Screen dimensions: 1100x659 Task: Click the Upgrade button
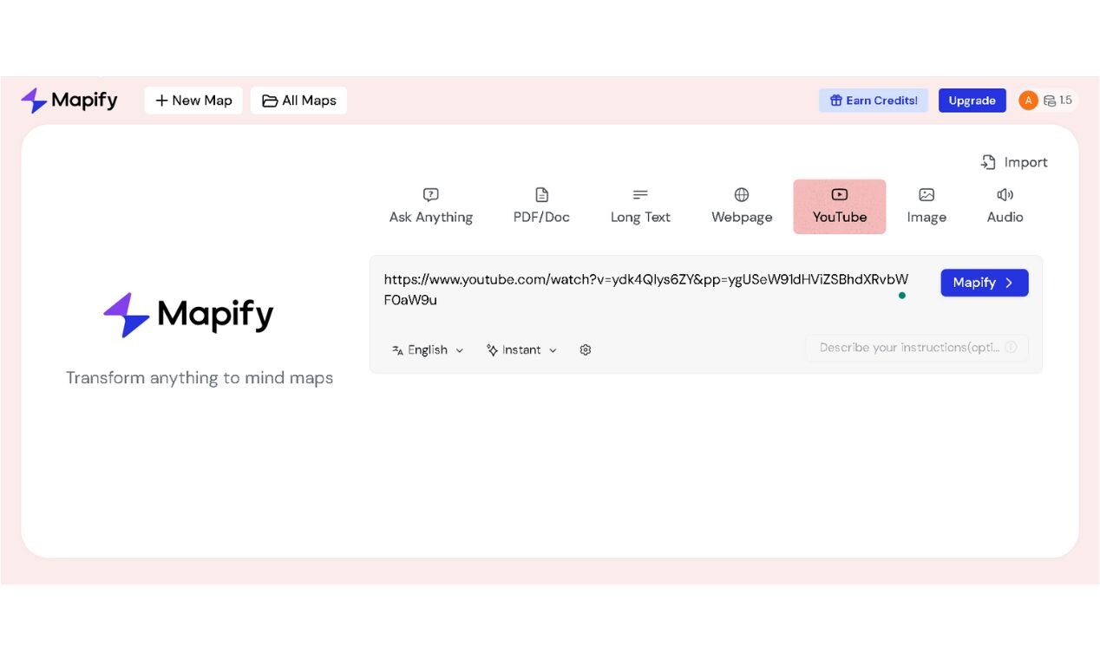pos(972,101)
